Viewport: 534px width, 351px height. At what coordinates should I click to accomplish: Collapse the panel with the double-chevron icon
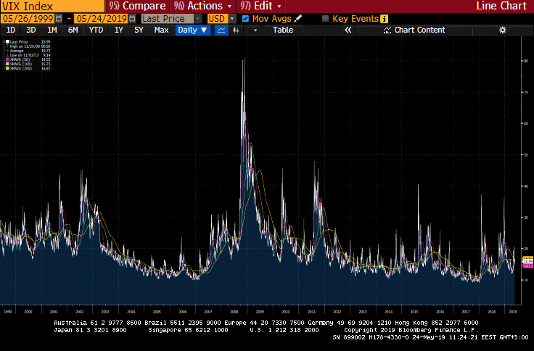pyautogui.click(x=348, y=30)
